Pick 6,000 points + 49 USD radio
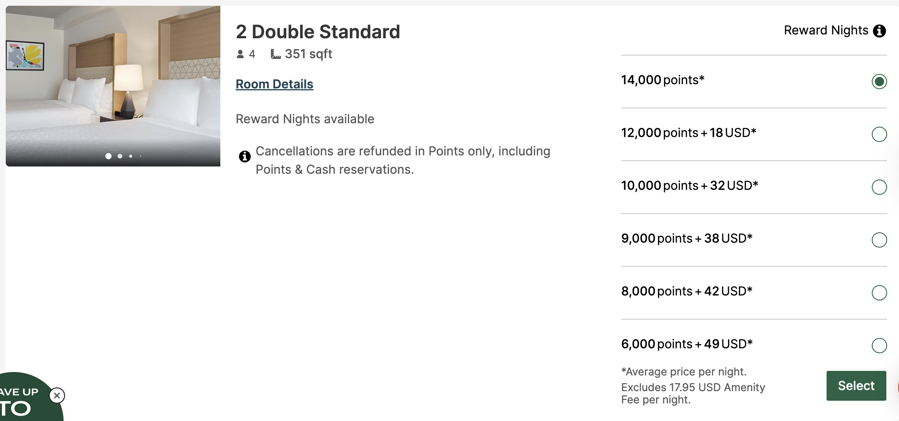Image resolution: width=899 pixels, height=421 pixels. tap(879, 346)
